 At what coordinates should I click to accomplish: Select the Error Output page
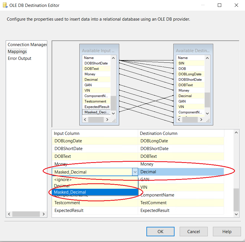tap(19, 58)
